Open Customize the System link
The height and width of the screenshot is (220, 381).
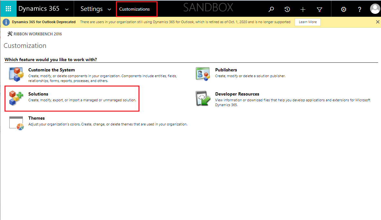tap(52, 70)
